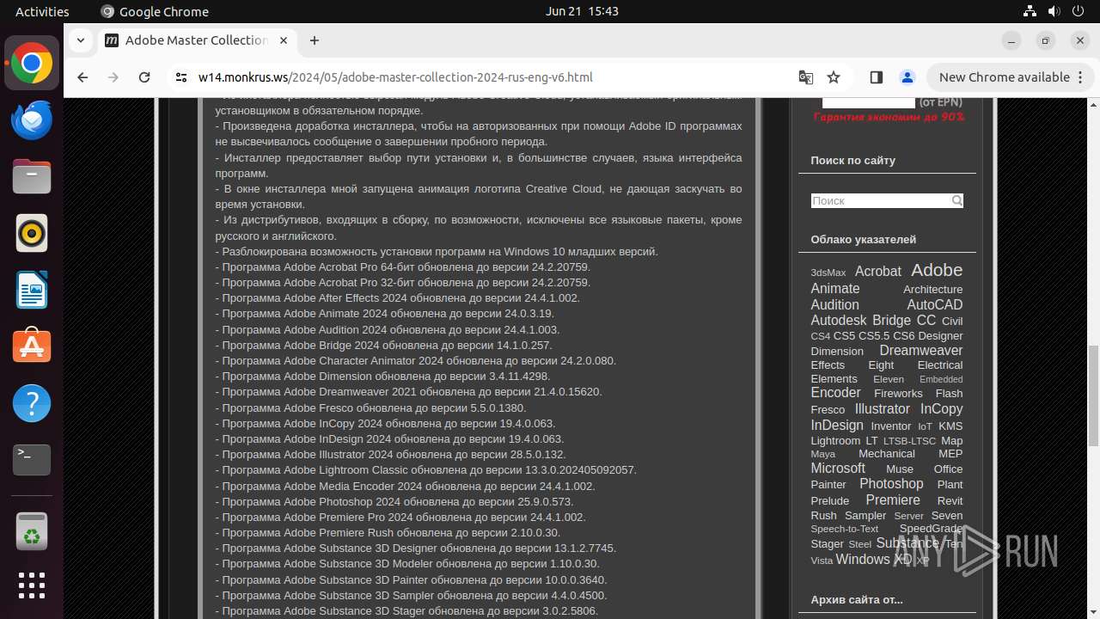Screen dimensions: 1100x619
Task: Open the Audition tag link
Action: pyautogui.click(x=834, y=304)
